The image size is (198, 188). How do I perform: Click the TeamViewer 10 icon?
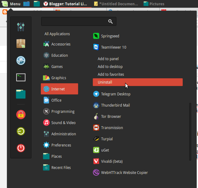[96, 47]
